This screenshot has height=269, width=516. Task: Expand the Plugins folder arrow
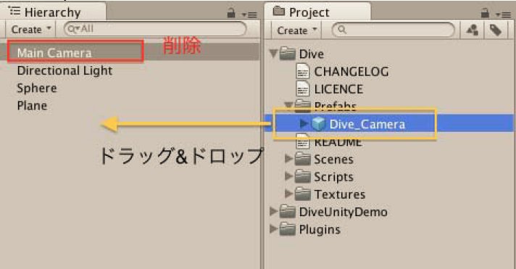[273, 228]
